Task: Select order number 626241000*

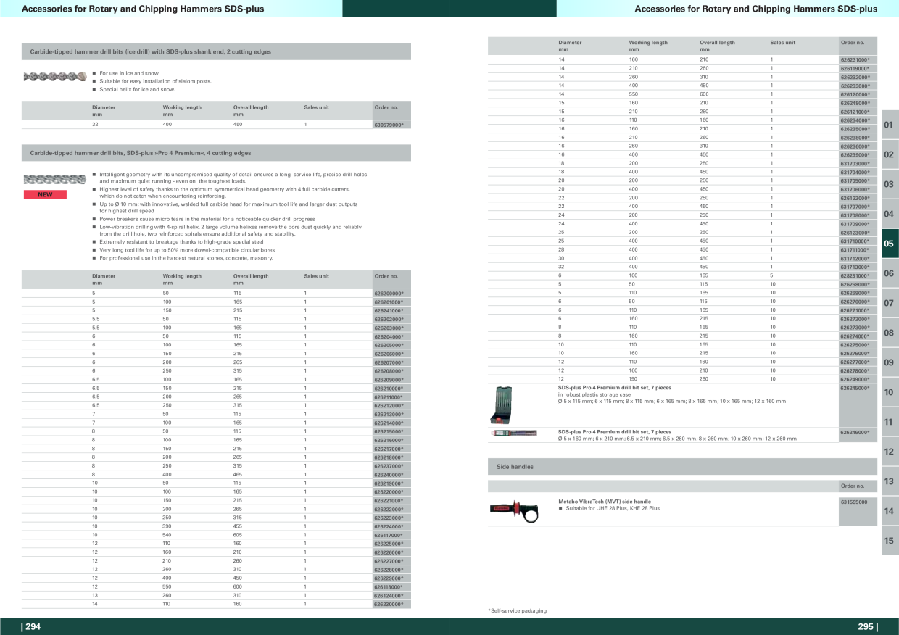Action: pyautogui.click(x=388, y=311)
